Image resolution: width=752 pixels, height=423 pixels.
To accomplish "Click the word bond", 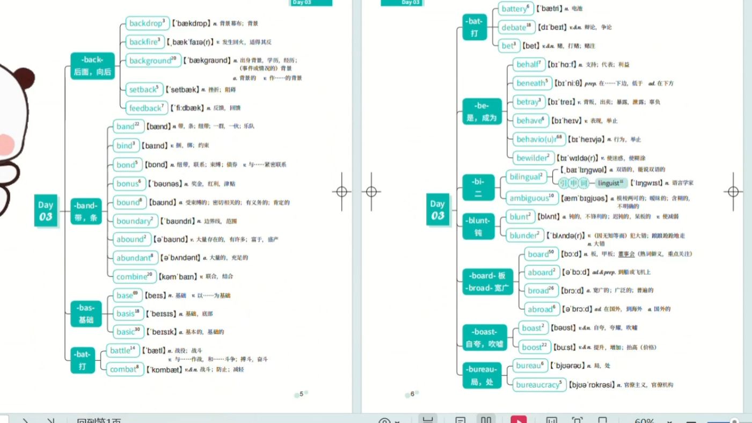I will point(127,165).
